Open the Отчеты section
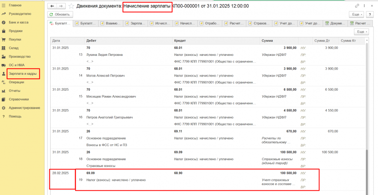This screenshot has height=195, width=378. pyautogui.click(x=14, y=91)
